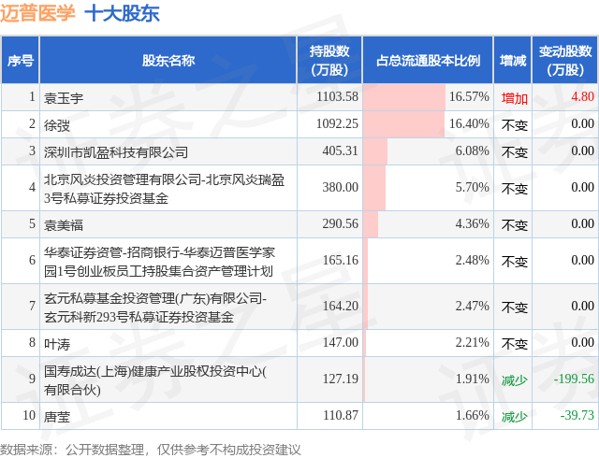
Task: Click row number 1
Action: pyautogui.click(x=32, y=96)
